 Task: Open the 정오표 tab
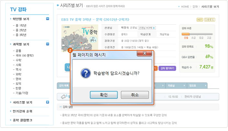coord(197,86)
